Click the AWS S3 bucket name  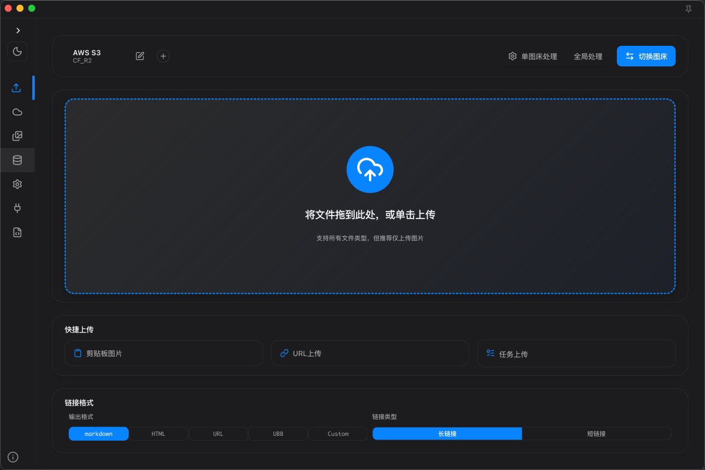[87, 52]
